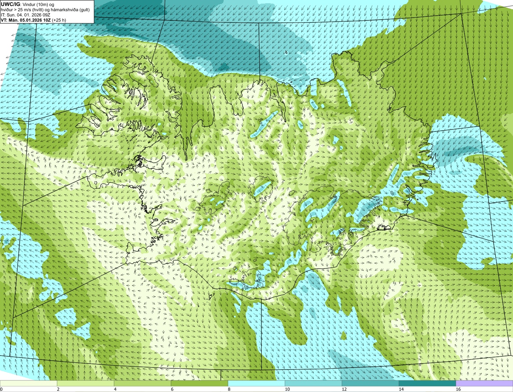513x392 pixels.
Task: Click the 0–2 m/s pale yellow legend swatch
Action: (x=29, y=384)
